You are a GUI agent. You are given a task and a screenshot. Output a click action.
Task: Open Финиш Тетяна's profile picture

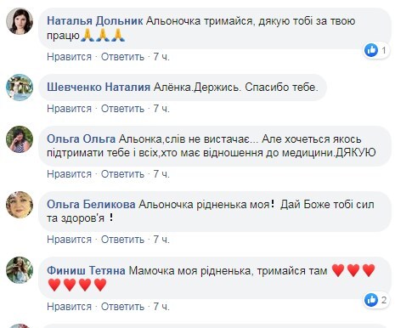(20, 270)
